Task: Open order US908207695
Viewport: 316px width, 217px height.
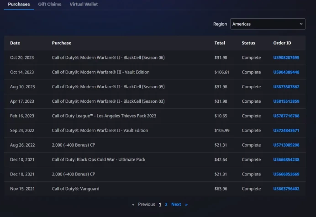Action: click(x=286, y=58)
